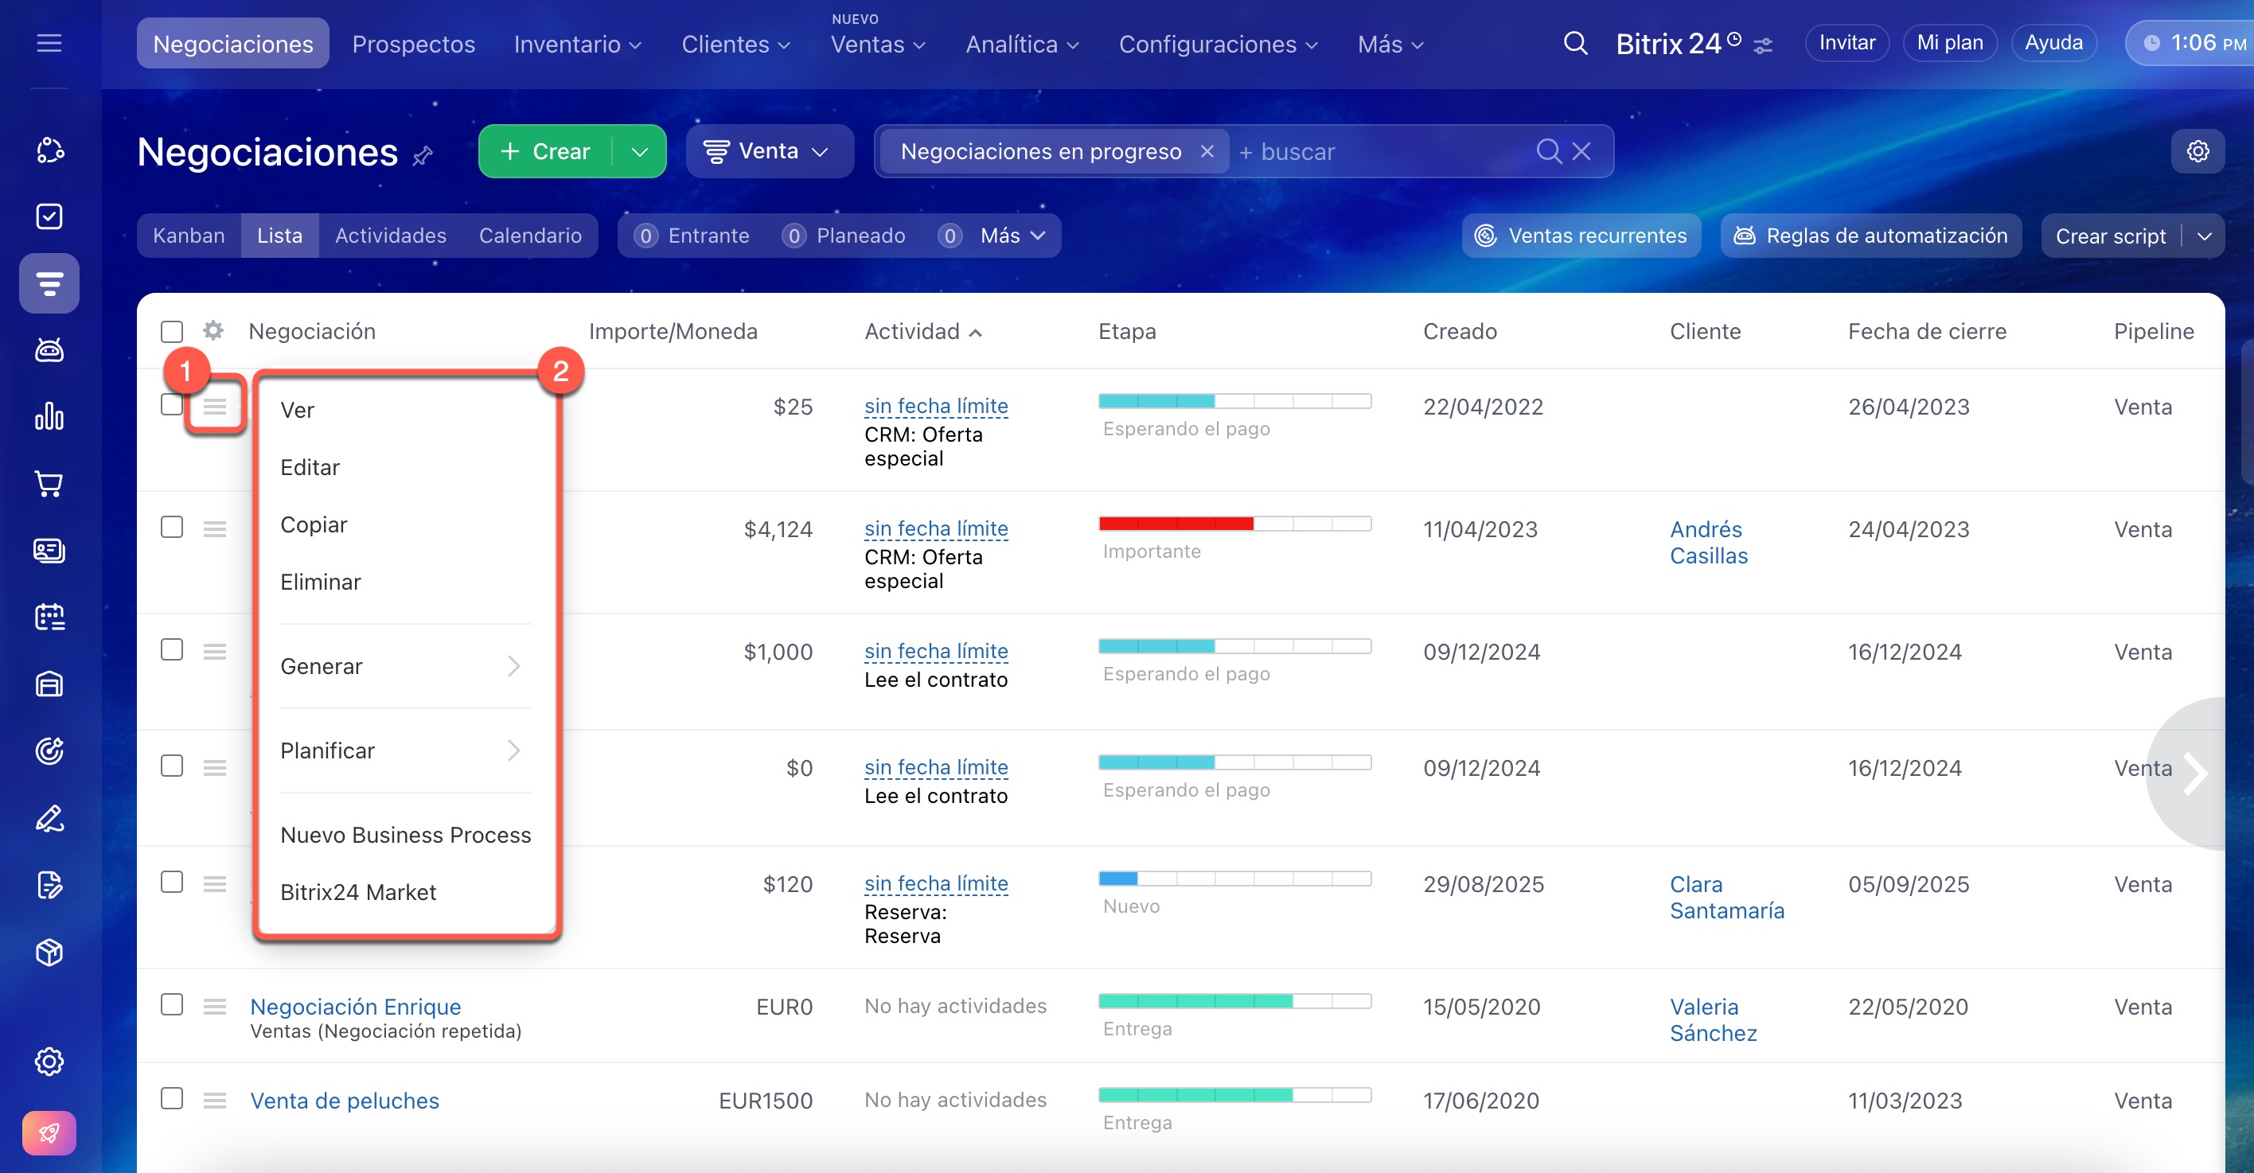This screenshot has width=2254, height=1173.
Task: Check the Negociación Enrique row checkbox
Action: [171, 1004]
